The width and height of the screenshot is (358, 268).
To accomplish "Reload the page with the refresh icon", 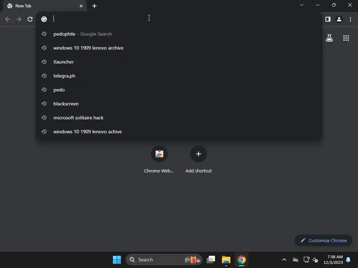I will [30, 19].
